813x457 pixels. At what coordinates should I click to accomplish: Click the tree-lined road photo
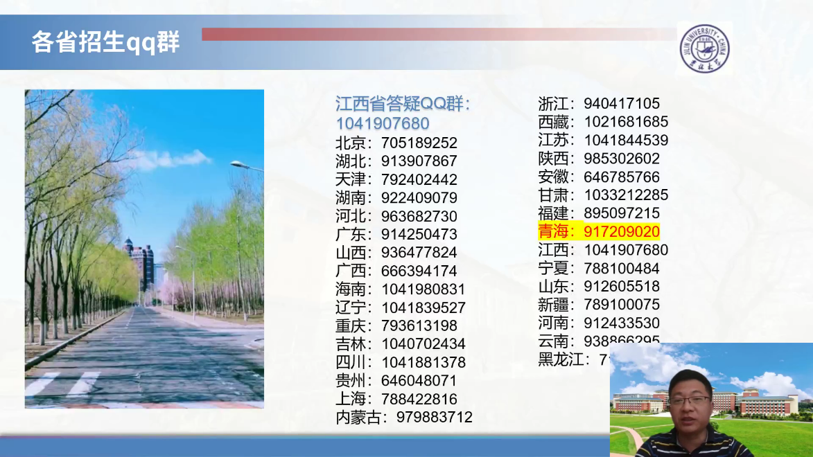(144, 249)
